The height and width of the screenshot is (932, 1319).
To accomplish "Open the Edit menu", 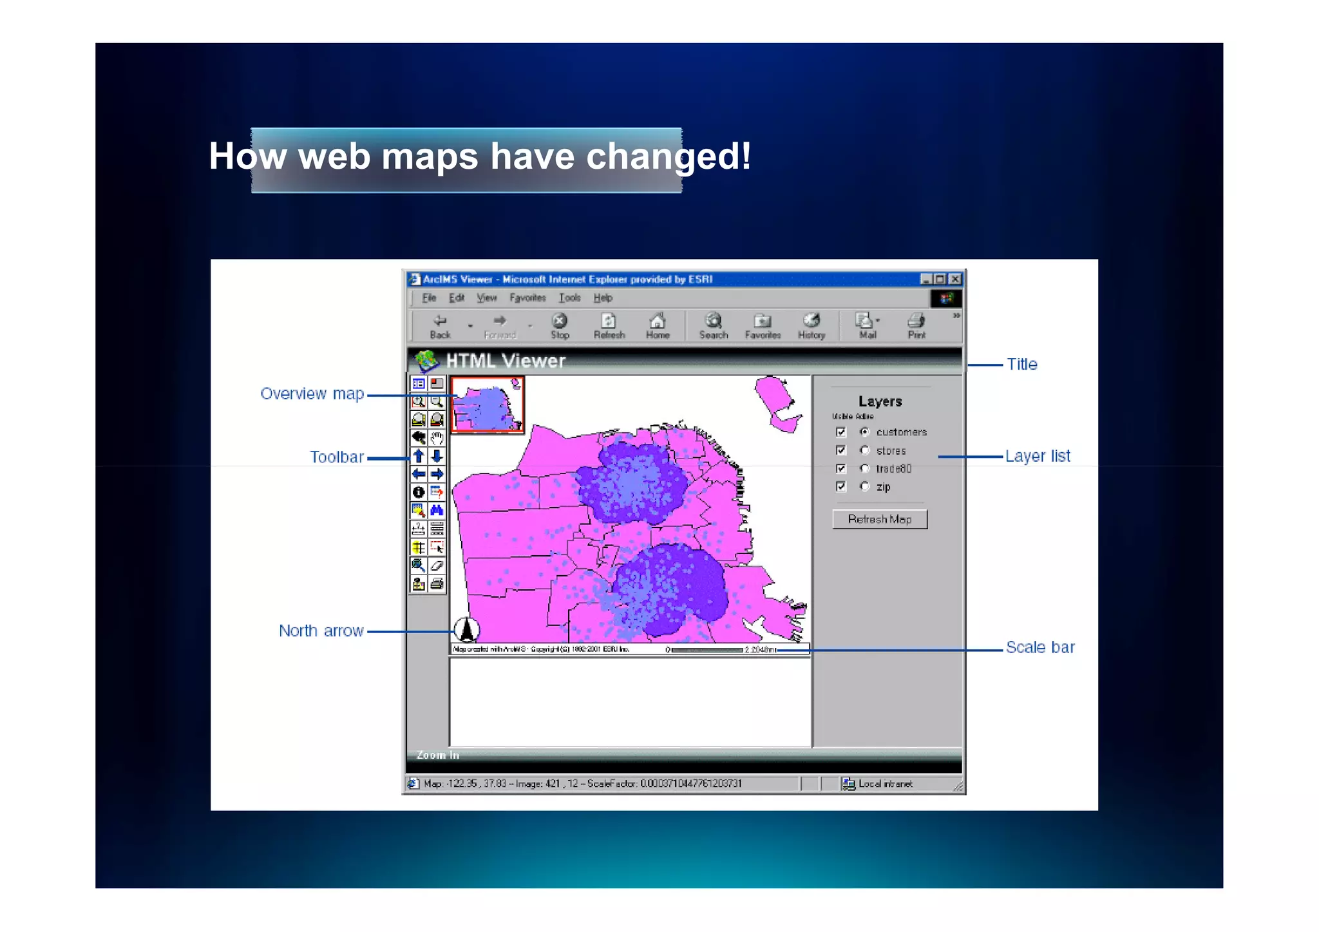I will point(457,298).
